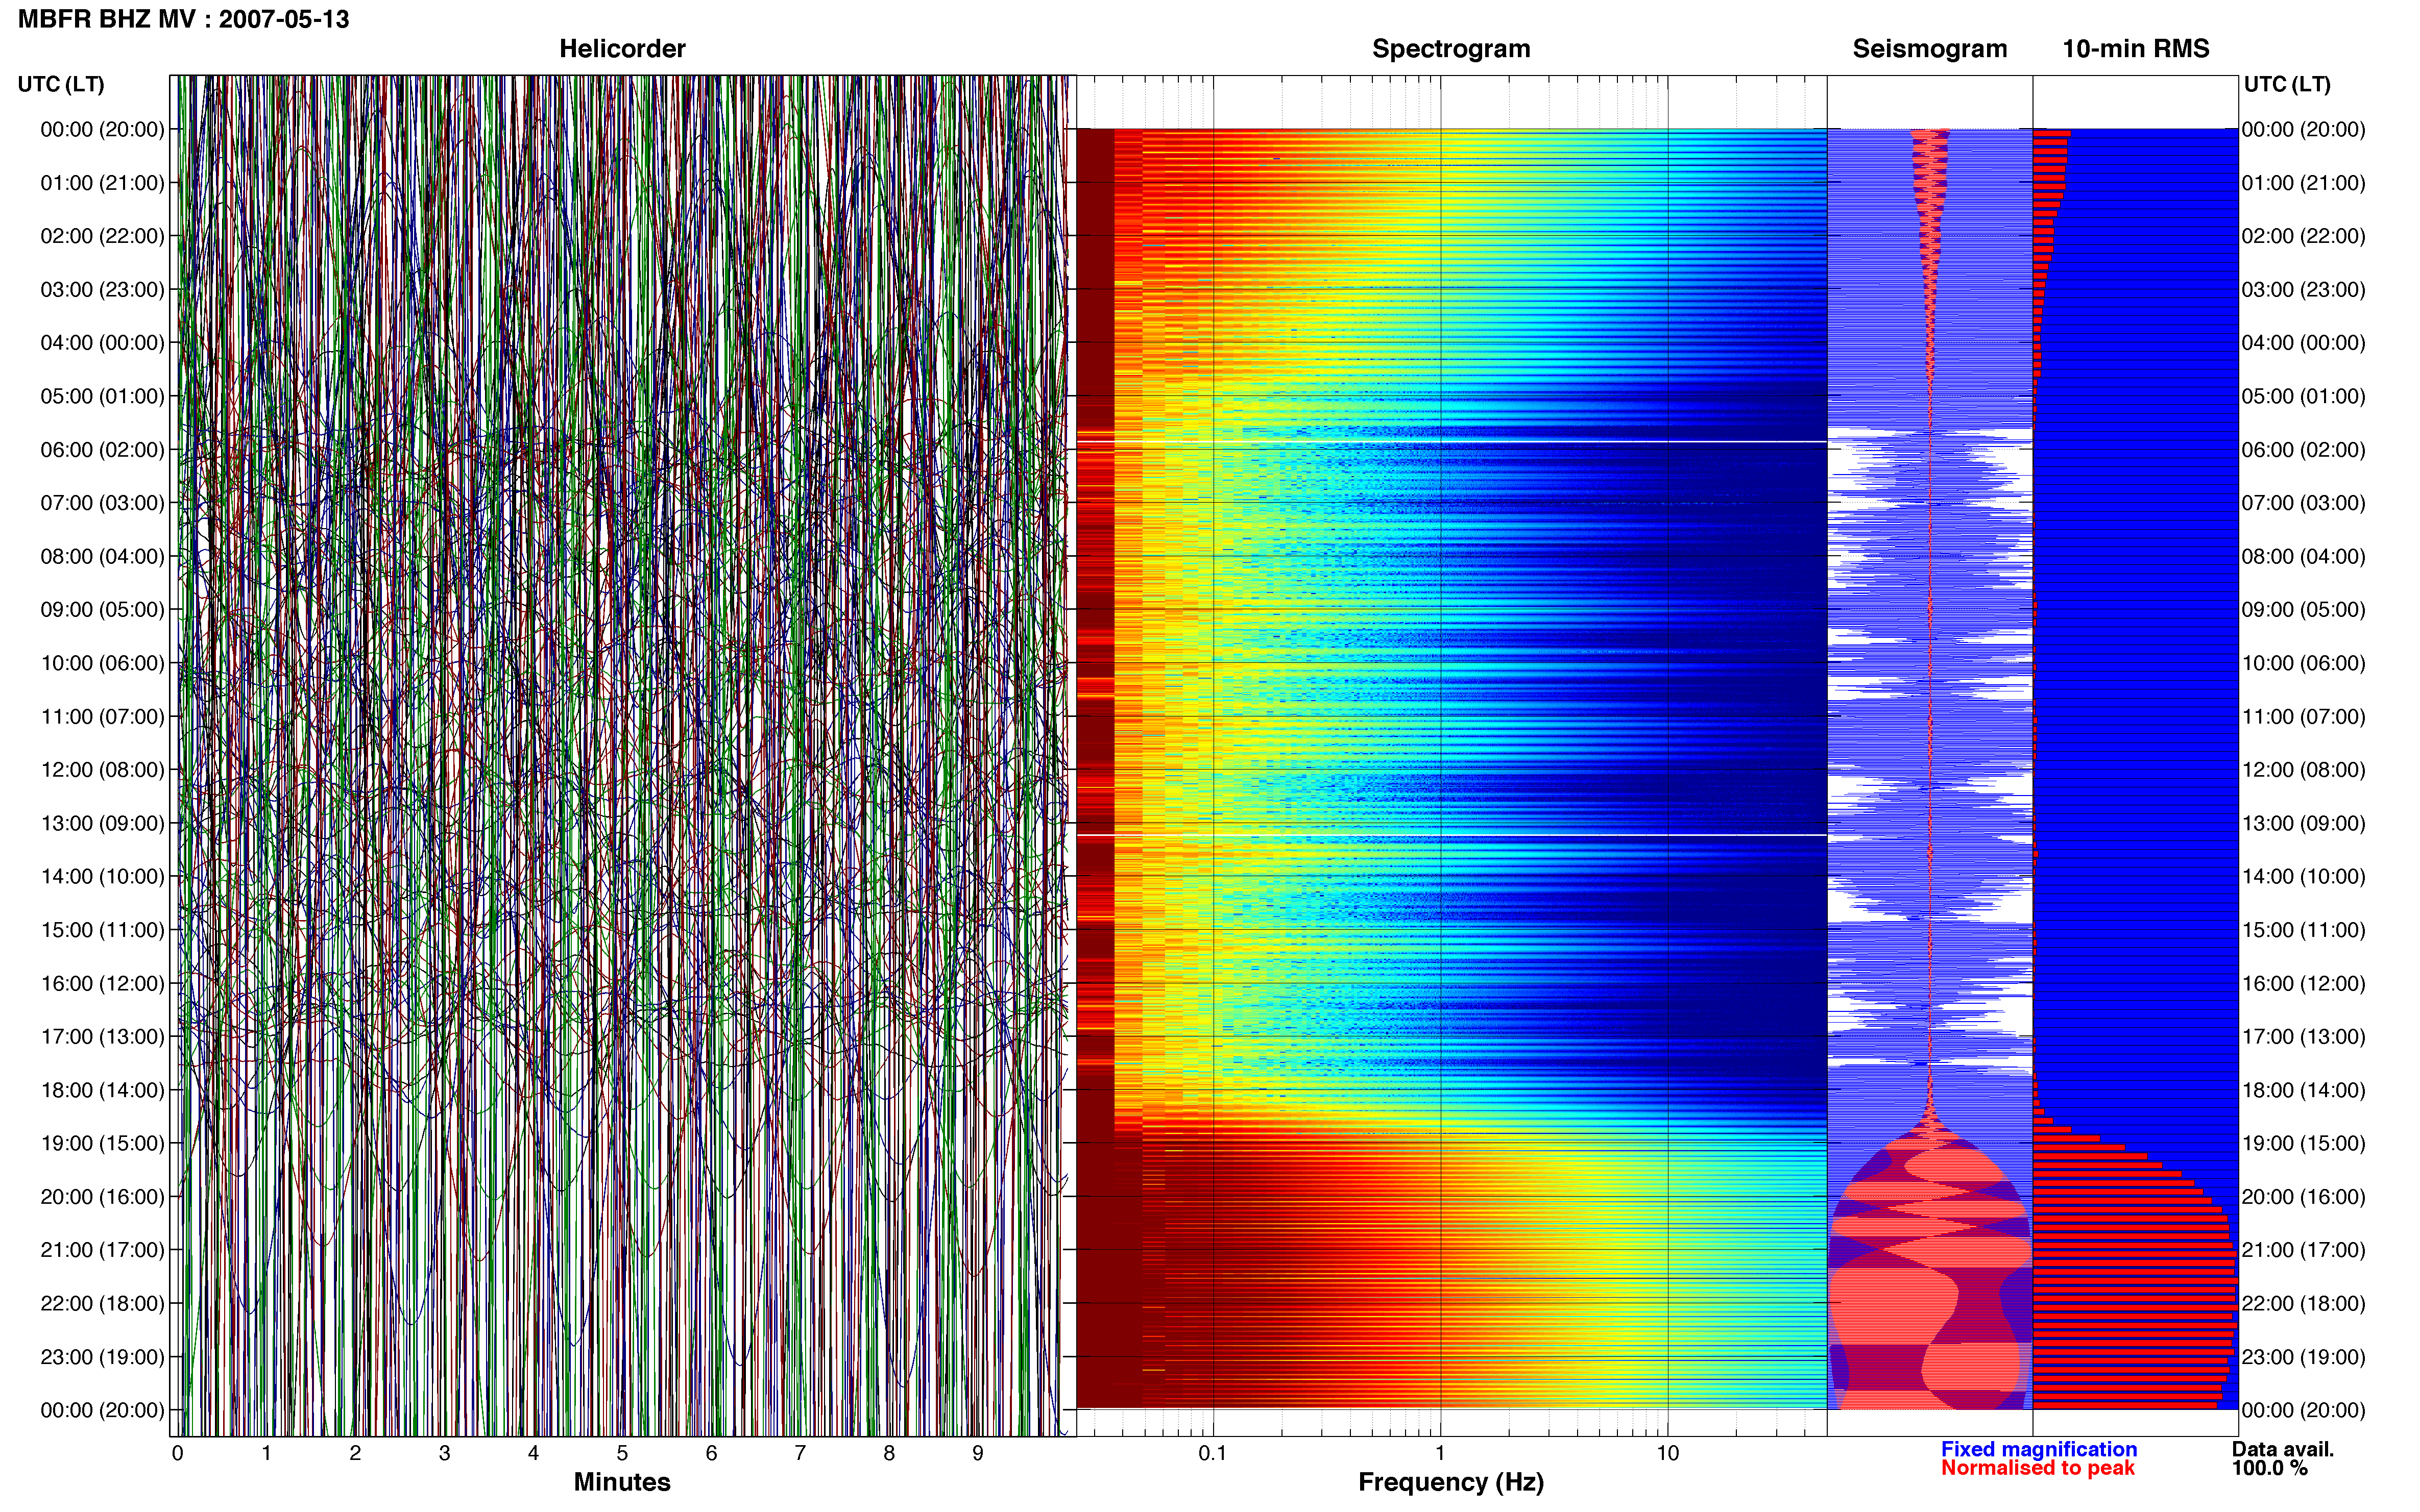The height and width of the screenshot is (1512, 2420).
Task: Click the right '06:00 (02:00)' time label
Action: (2304, 450)
